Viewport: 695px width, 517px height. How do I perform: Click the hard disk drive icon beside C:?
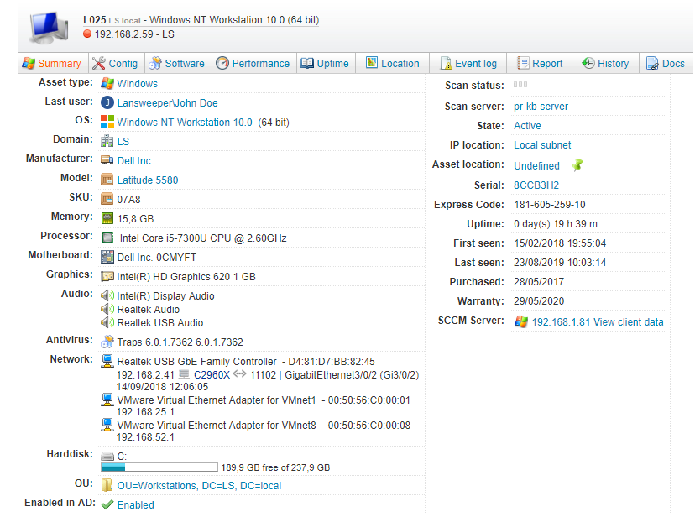click(107, 456)
